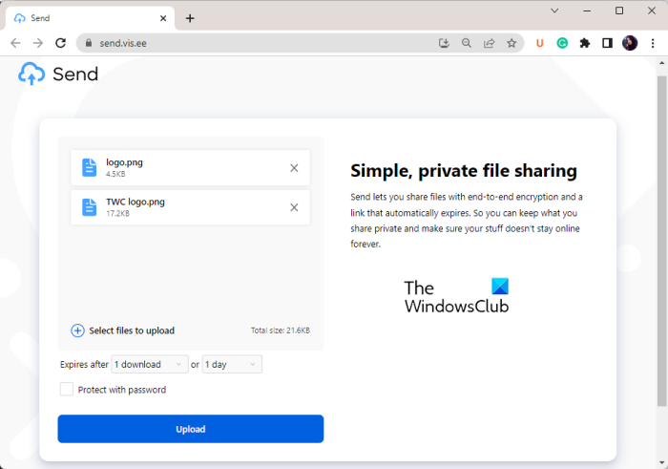The image size is (668, 469).
Task: Go forward in browser history
Action: click(38, 43)
